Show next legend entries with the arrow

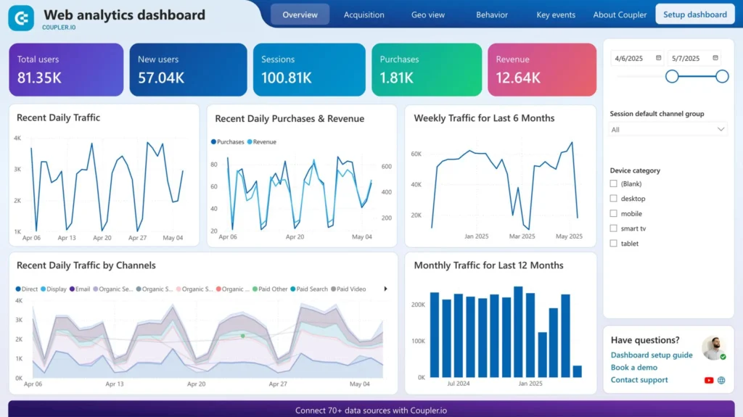pyautogui.click(x=385, y=289)
